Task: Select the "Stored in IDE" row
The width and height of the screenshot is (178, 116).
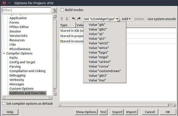Action: click(118, 31)
